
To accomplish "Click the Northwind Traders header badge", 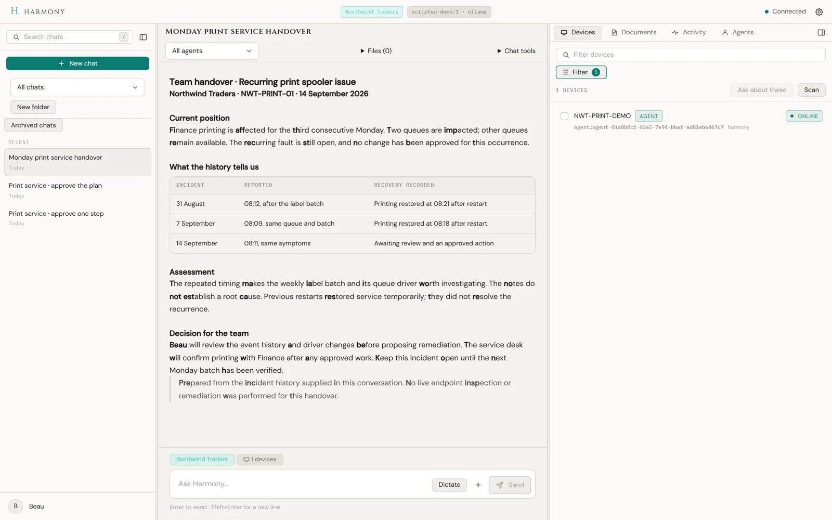I will point(372,12).
